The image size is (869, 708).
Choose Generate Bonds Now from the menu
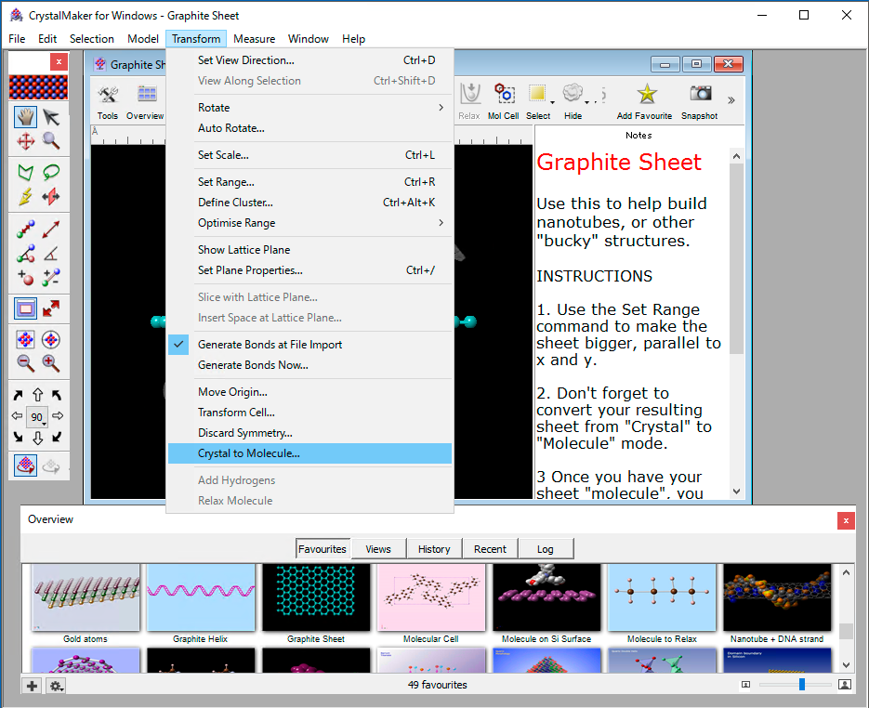pyautogui.click(x=309, y=365)
